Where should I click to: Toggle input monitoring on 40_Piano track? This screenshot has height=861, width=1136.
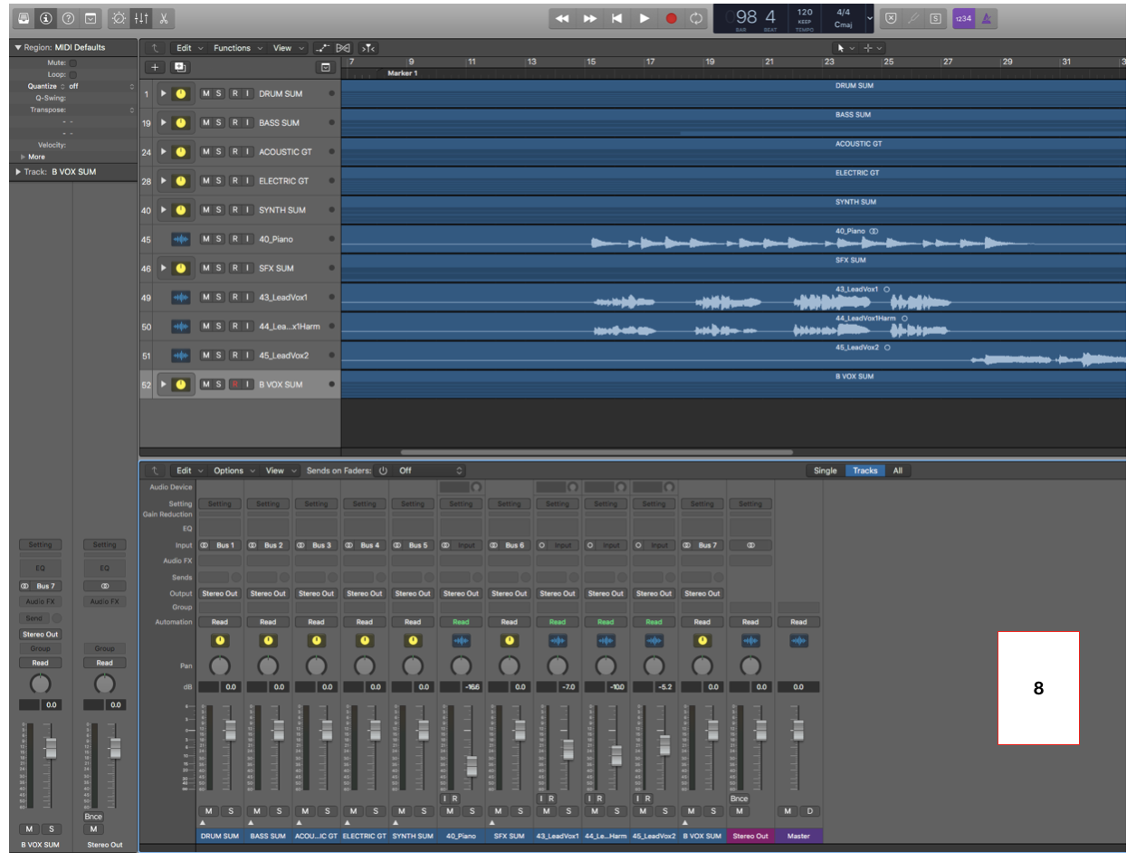tap(247, 239)
